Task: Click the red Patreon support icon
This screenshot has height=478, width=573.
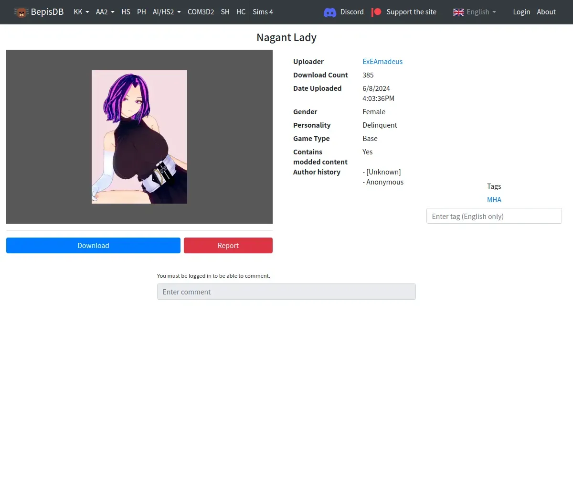Action: click(377, 12)
